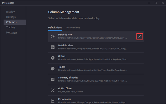Select the Default Views tab
166x104 pixels.
[55, 27]
